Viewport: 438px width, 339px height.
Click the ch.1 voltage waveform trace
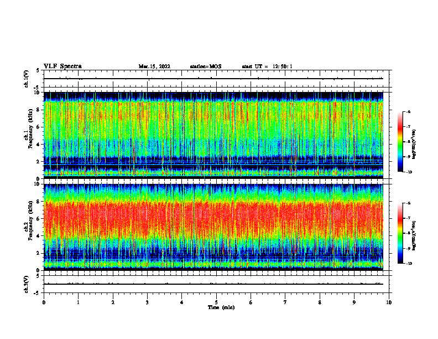213,79
